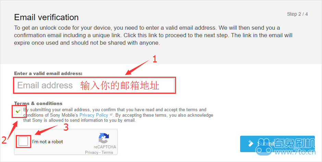Click the Step 2 / 4 indicator
This screenshot has height=162, width=322.
(x=297, y=14)
